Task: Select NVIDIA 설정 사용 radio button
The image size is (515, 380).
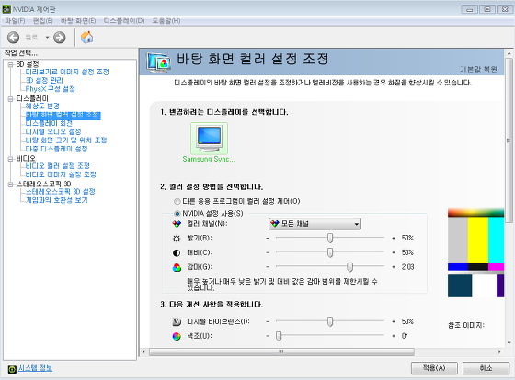Action: pos(177,214)
